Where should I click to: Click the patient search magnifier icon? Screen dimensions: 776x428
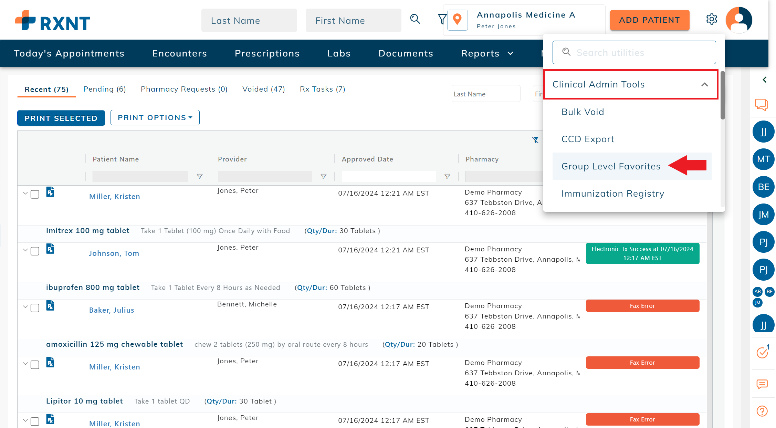415,19
